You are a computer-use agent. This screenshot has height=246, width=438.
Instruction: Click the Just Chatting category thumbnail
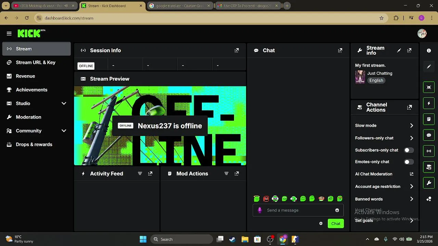360,77
